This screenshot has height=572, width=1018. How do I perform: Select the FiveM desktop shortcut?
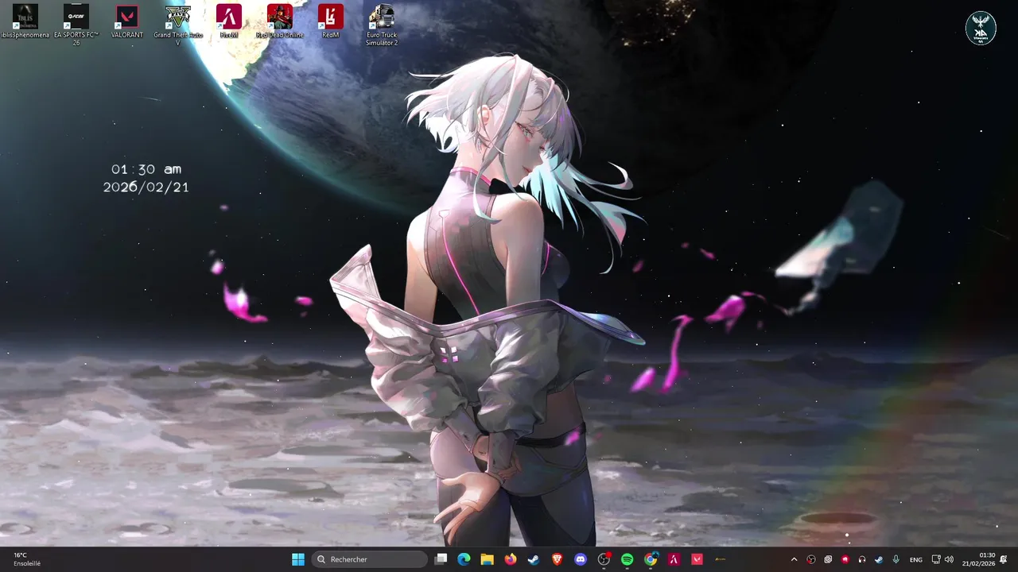click(229, 21)
